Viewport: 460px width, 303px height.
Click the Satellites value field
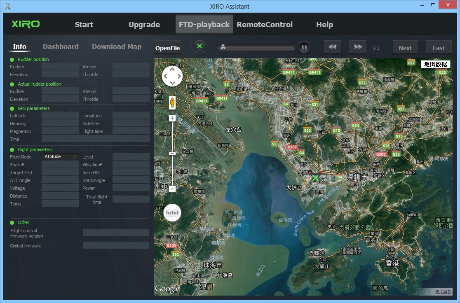(131, 124)
